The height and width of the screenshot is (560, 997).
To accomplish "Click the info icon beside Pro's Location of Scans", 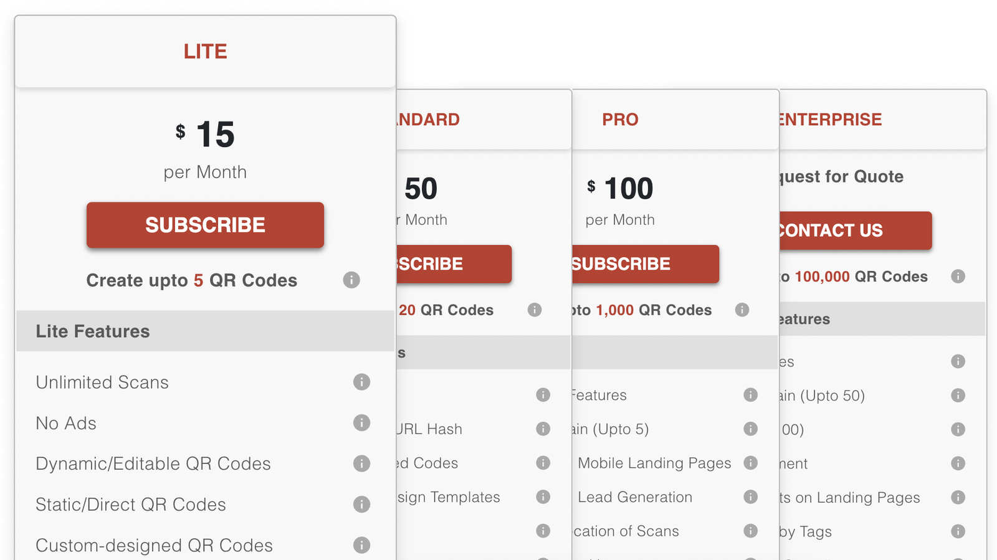I will (750, 531).
